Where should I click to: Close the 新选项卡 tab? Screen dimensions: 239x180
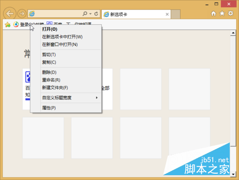pyautogui.click(x=167, y=14)
